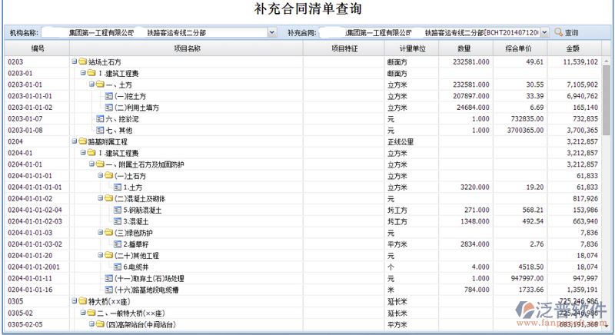Image resolution: width=615 pixels, height=335 pixels.
Task: Click the 综合单价 column header
Action: pyautogui.click(x=520, y=48)
